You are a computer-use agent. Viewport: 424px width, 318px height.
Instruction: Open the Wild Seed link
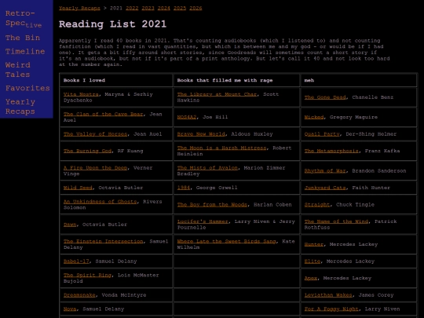(x=78, y=188)
